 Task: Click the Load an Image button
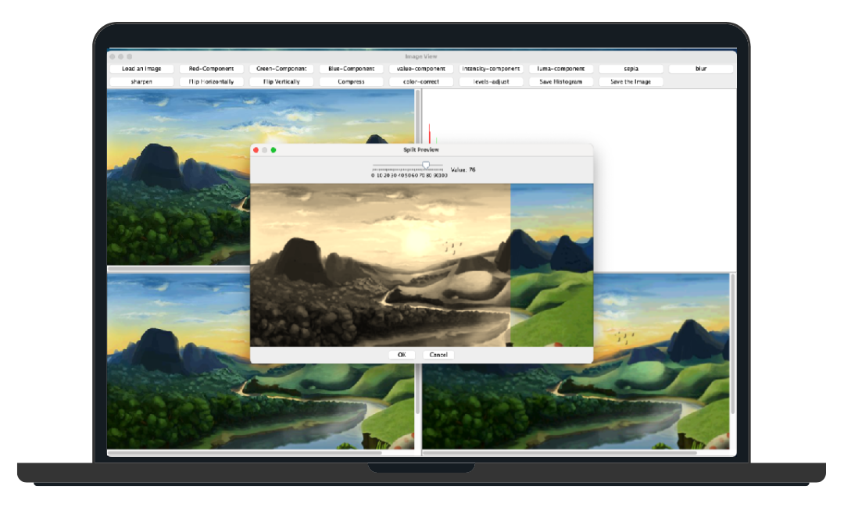point(141,69)
